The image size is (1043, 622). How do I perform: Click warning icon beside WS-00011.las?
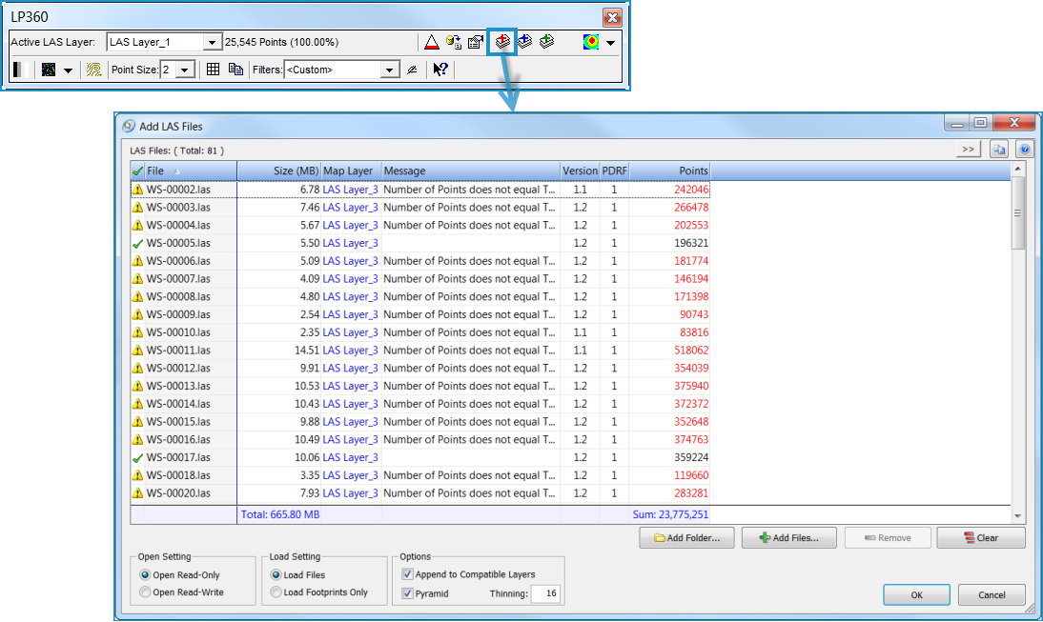(137, 351)
